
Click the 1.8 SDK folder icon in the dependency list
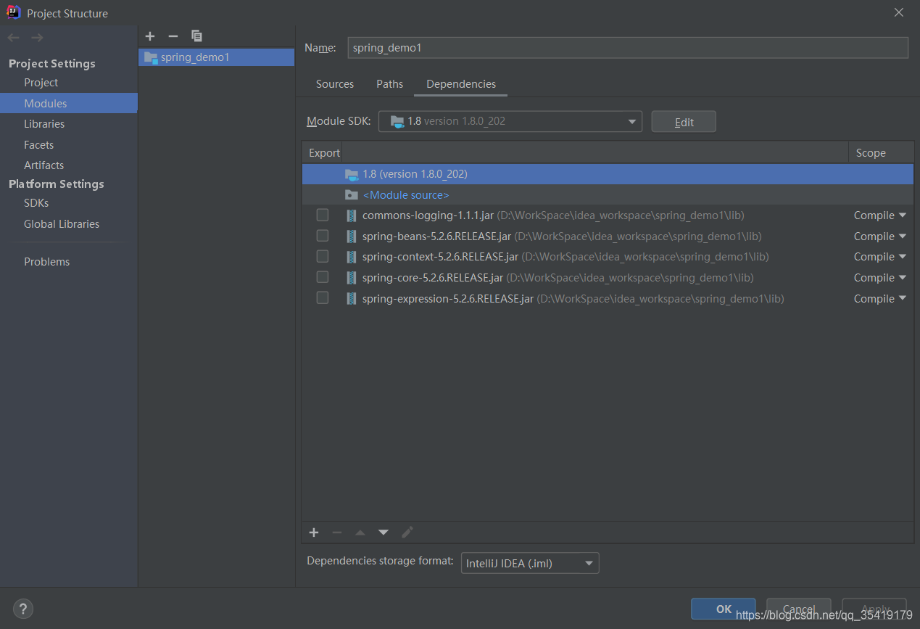352,174
